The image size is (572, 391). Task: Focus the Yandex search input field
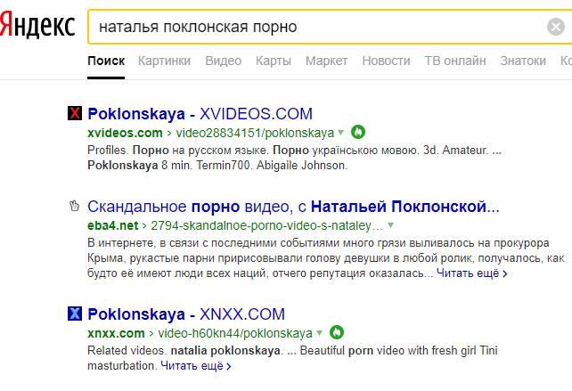coord(312,27)
